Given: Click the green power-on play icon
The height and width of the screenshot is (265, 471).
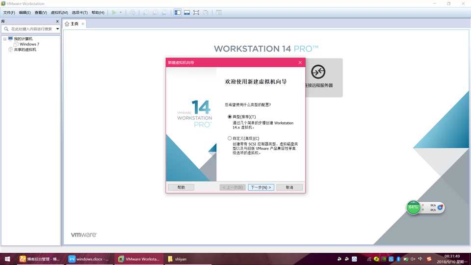Looking at the screenshot, I should [114, 12].
